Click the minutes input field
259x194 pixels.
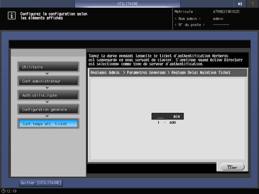click(167, 116)
